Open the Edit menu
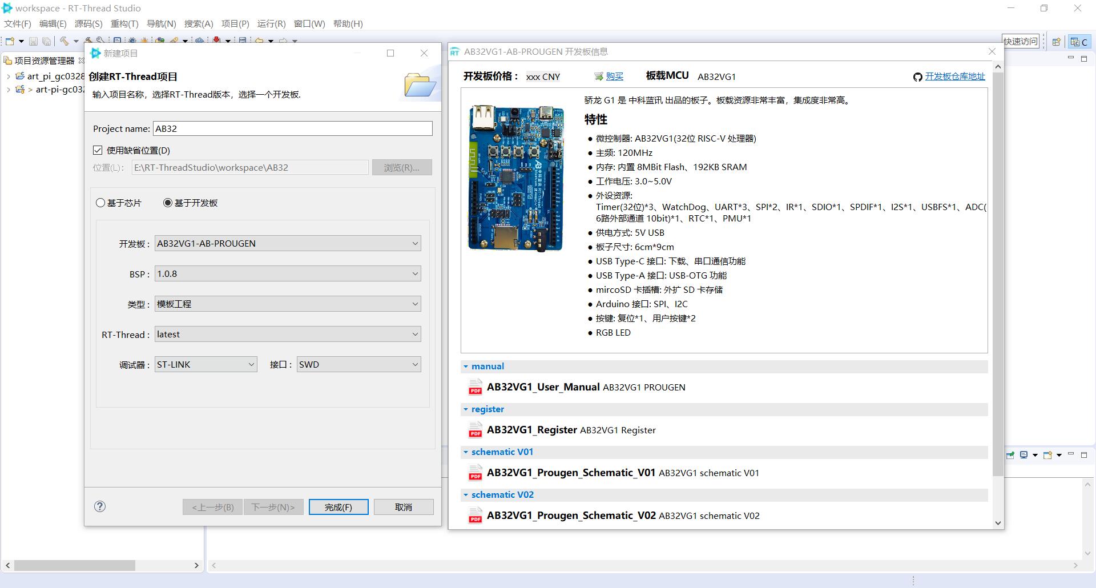Screen dimensions: 1096x588 coord(53,23)
